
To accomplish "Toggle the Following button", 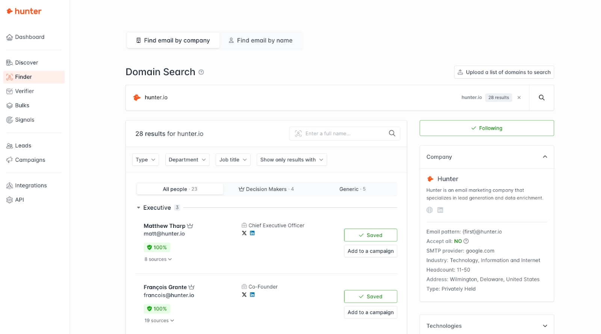I will coord(486,128).
